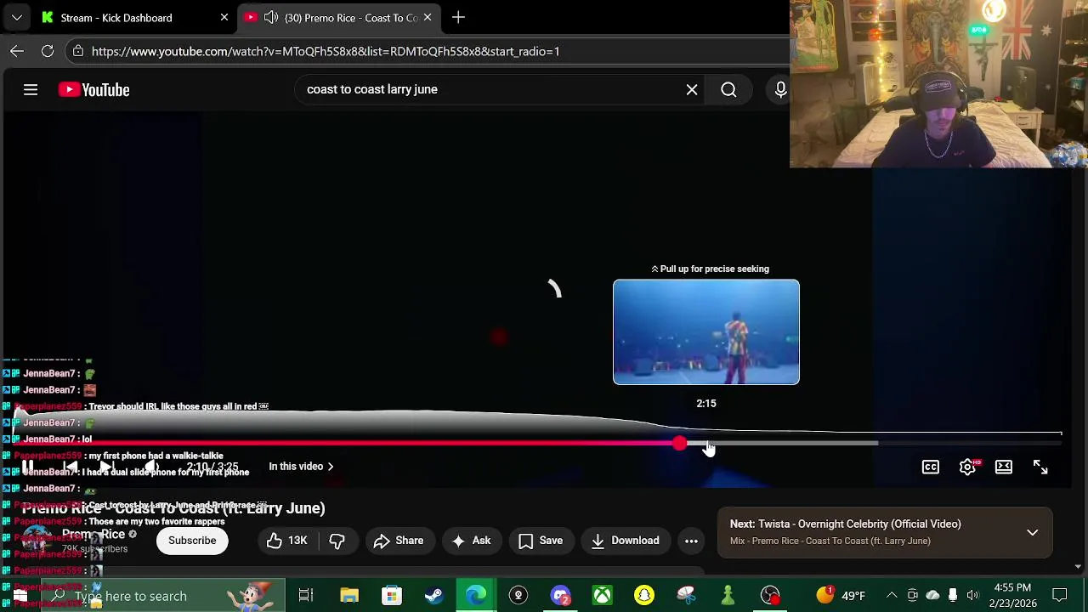Select the Premo Rice YouTube tab
This screenshot has height=612, width=1088.
pyautogui.click(x=340, y=17)
